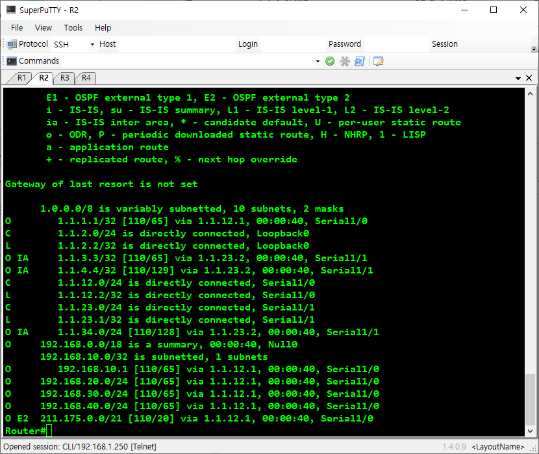Click the green send command icon
The height and width of the screenshot is (454, 539).
click(x=330, y=62)
